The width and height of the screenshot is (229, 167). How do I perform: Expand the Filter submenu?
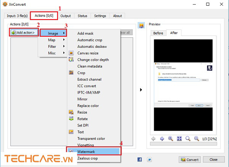[x=53, y=47]
